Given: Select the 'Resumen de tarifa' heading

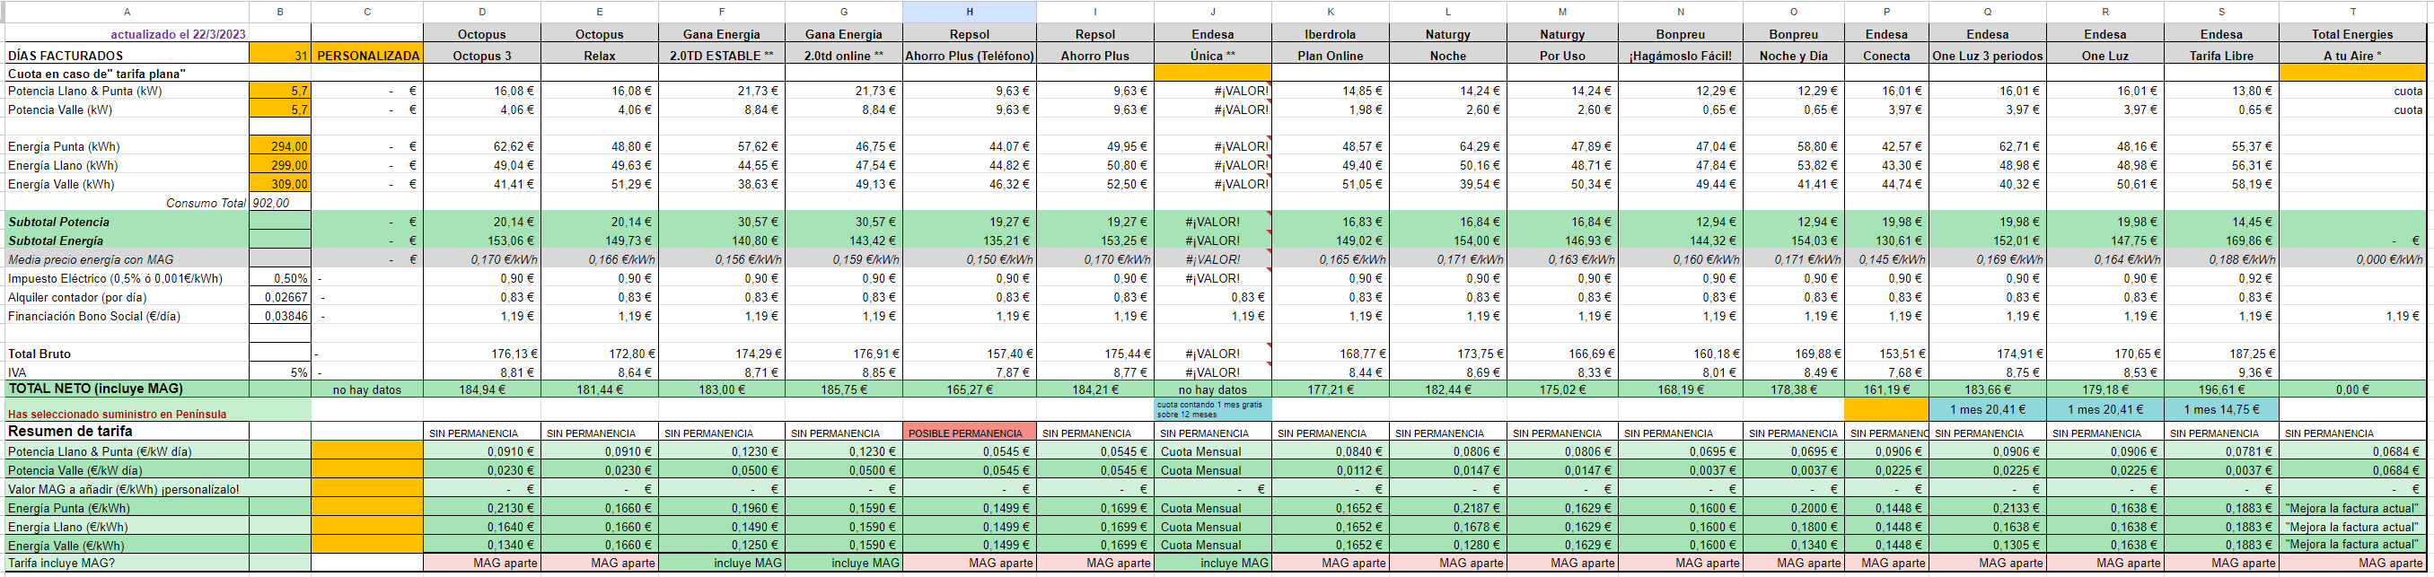Looking at the screenshot, I should click(x=70, y=431).
